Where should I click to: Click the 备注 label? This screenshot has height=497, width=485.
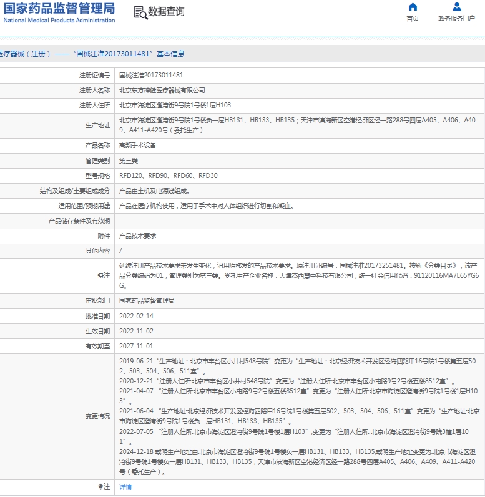tap(104, 276)
